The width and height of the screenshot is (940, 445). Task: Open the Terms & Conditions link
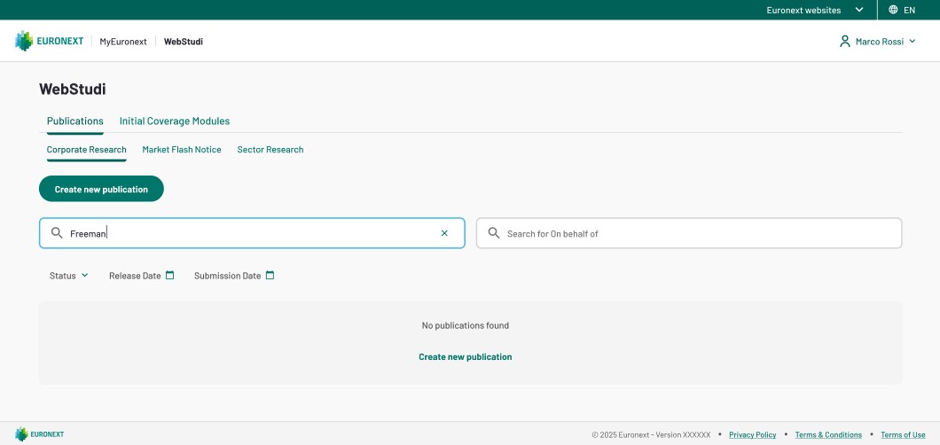tap(828, 435)
